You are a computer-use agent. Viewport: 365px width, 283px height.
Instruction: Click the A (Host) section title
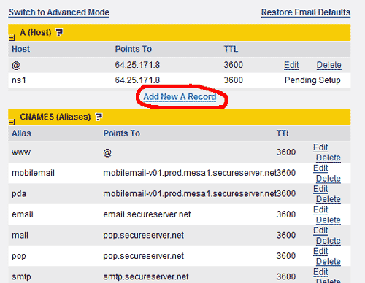(36, 32)
